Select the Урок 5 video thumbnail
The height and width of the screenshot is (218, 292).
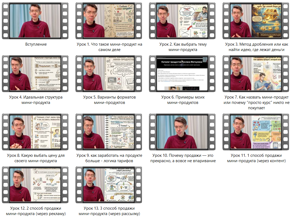(x=109, y=74)
